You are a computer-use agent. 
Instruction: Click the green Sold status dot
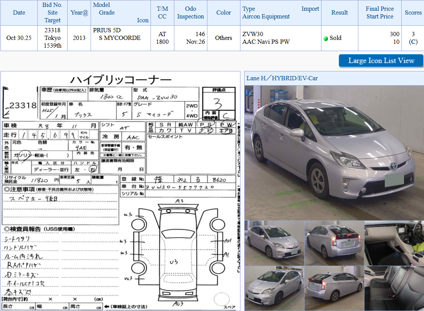tap(326, 38)
